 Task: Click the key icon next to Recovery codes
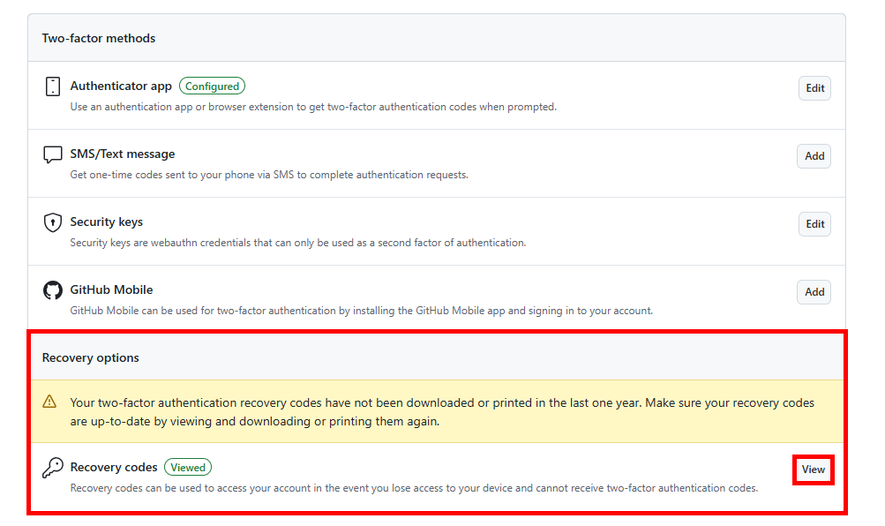click(52, 468)
